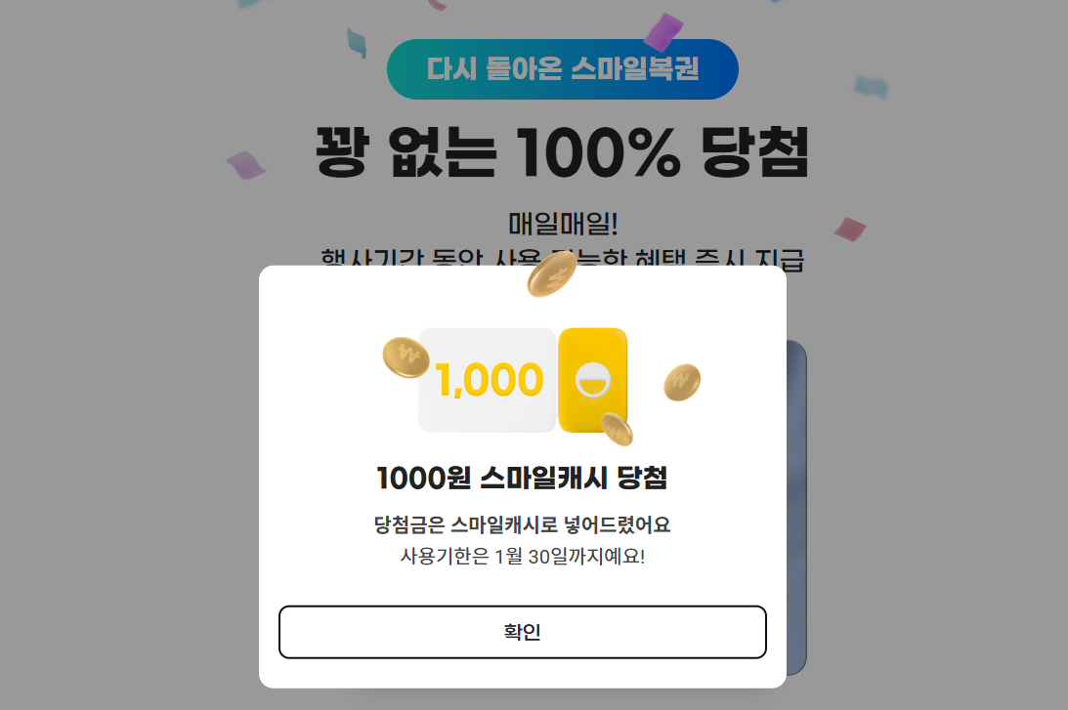Click the 당첨금은 스마일캐시로 넣어드렸어요 message
This screenshot has width=1068, height=710.
click(x=524, y=524)
